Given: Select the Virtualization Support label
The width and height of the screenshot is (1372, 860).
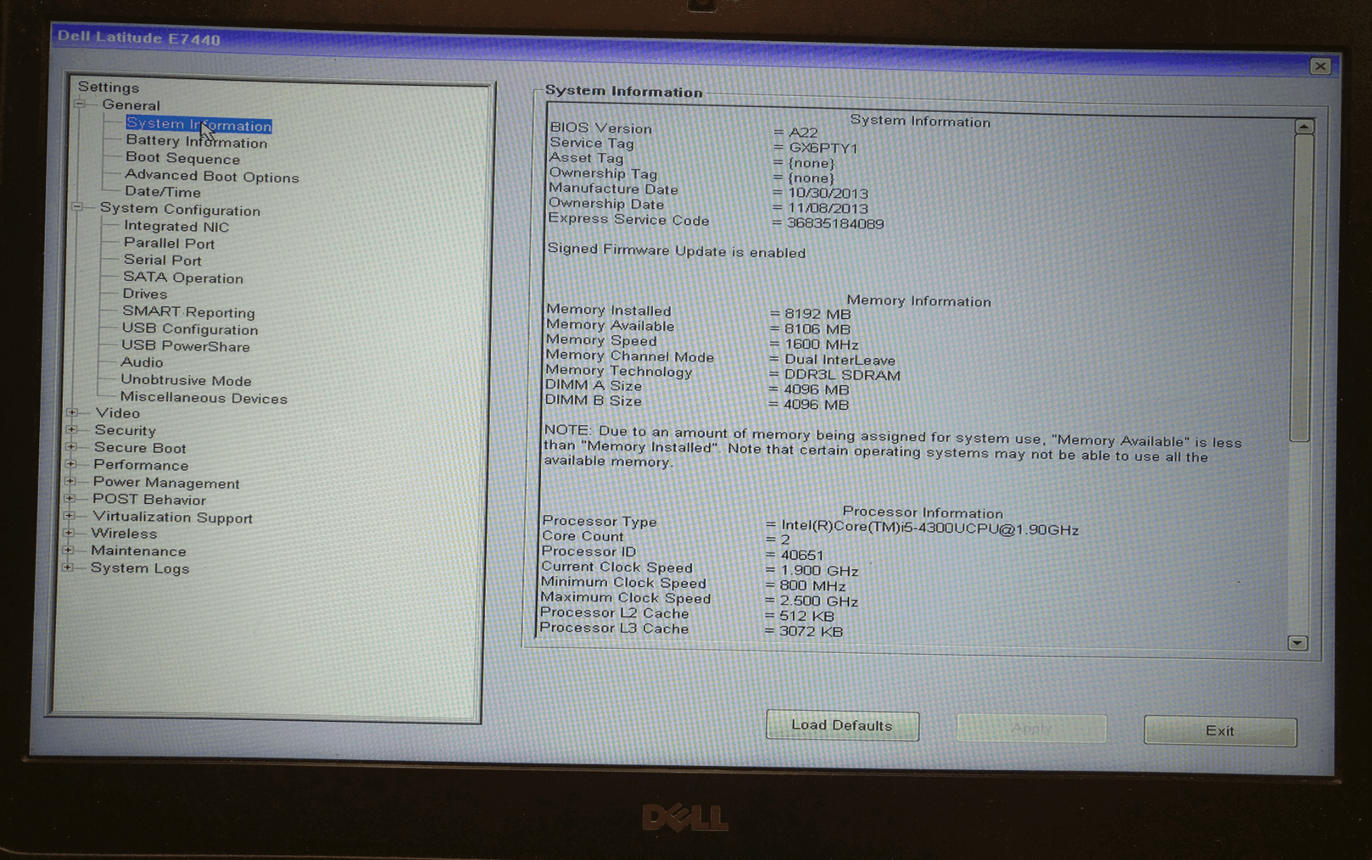Looking at the screenshot, I should click(173, 517).
